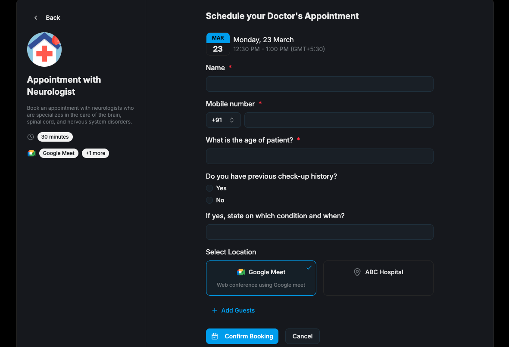This screenshot has width=509, height=347.
Task: Click the Google Meet icon in sidebar
Action: coord(31,153)
